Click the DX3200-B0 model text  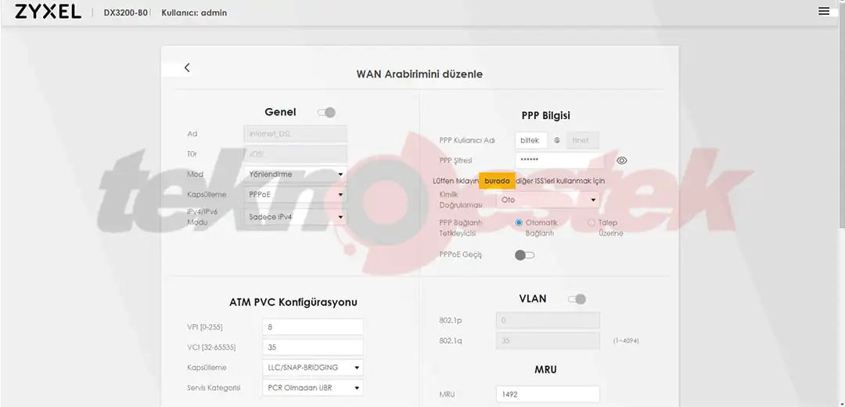point(125,13)
